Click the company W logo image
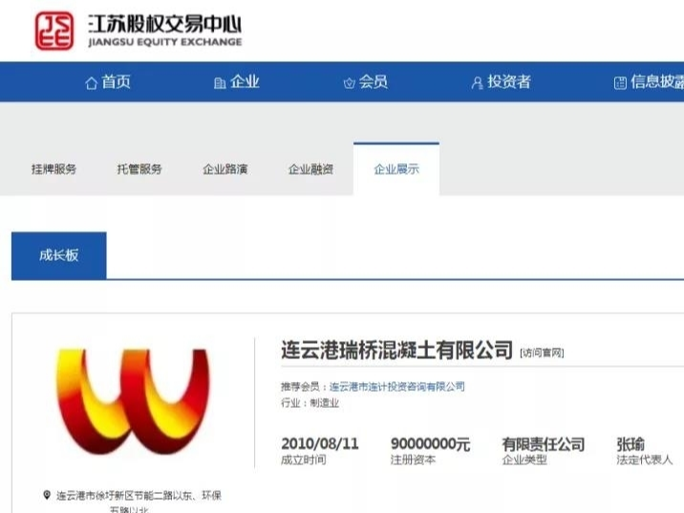 (x=133, y=400)
